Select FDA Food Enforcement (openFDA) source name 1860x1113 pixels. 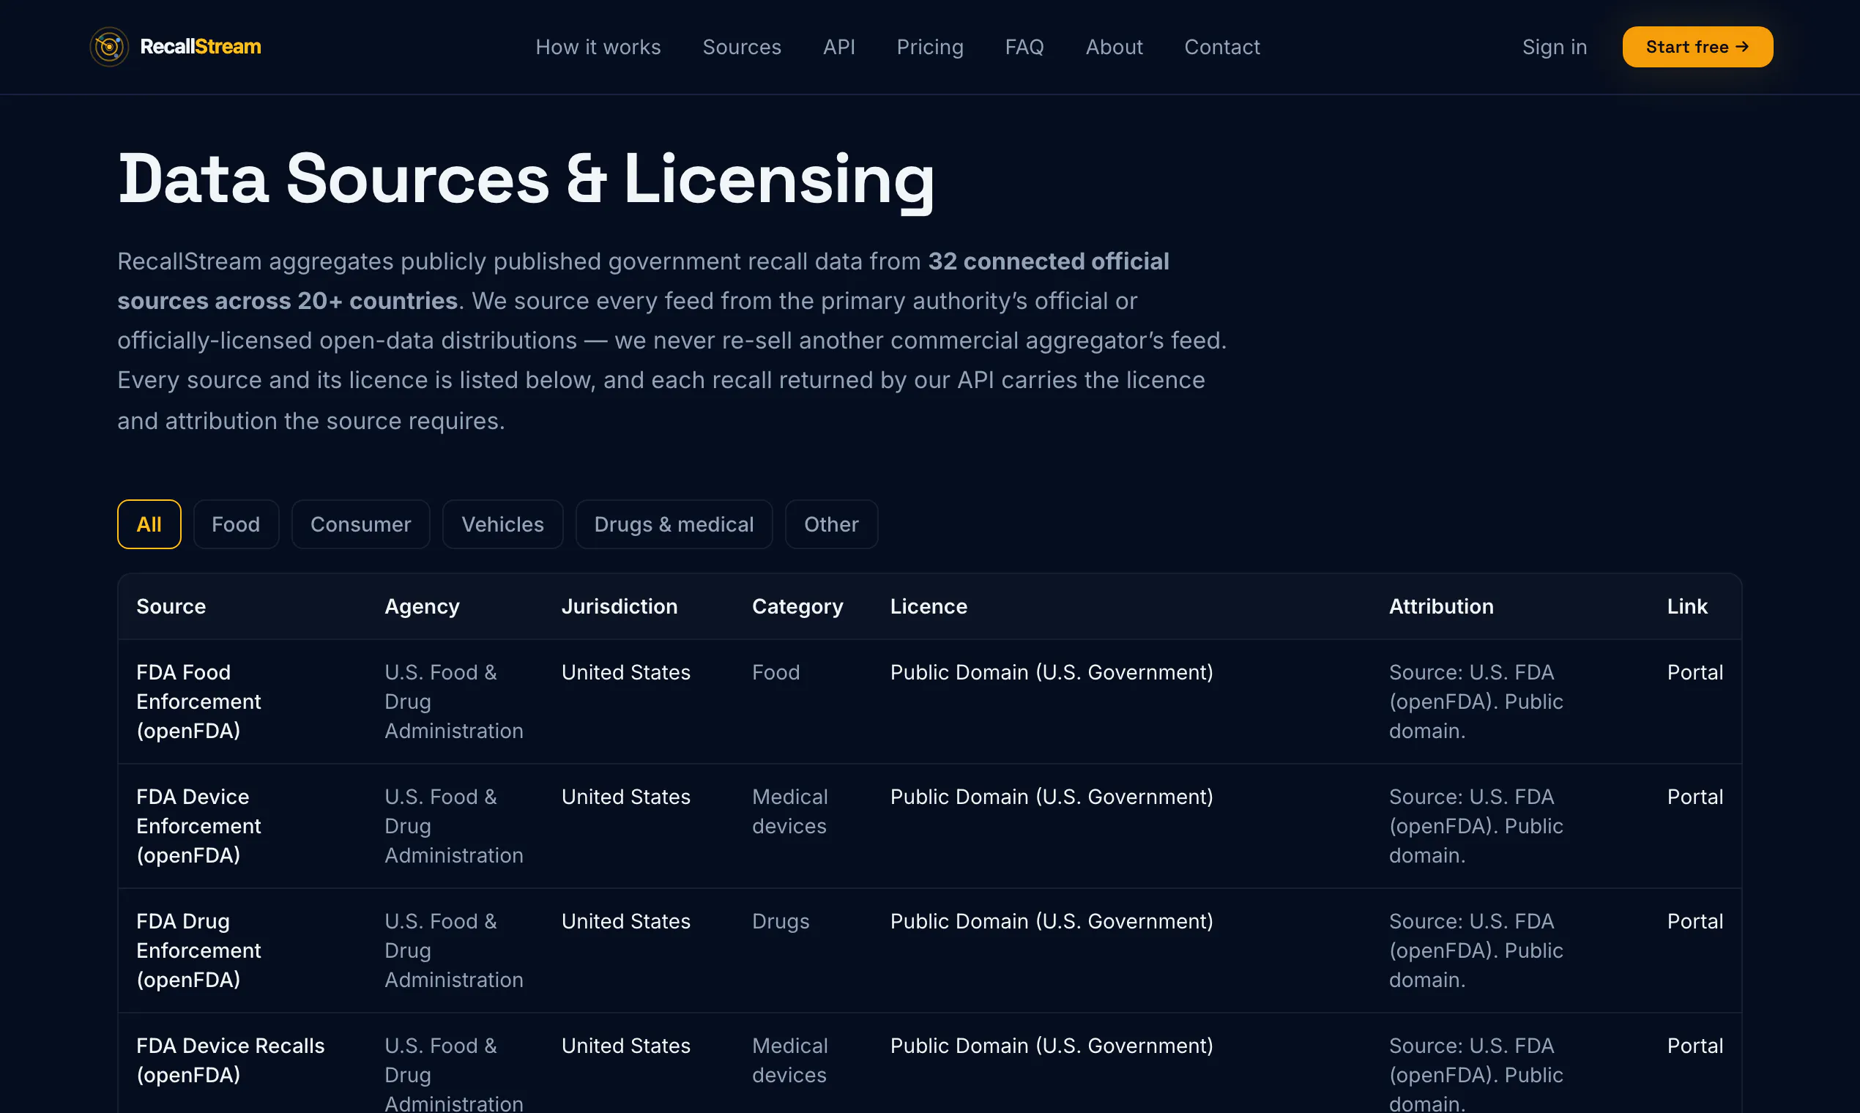pyautogui.click(x=198, y=701)
